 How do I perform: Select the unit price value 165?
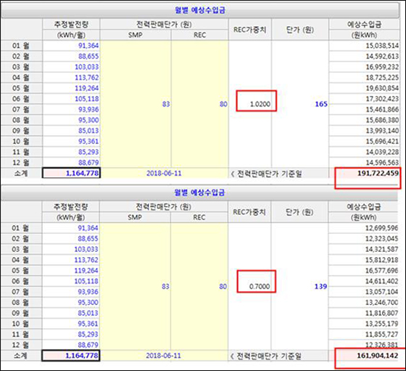click(321, 105)
